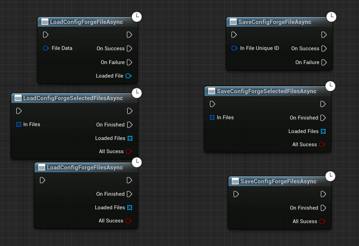Click On Success exec pin on LoadConfigForgeFileAsync

129,49
